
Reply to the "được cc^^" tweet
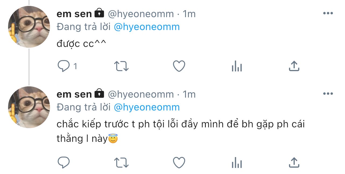pos(64,66)
